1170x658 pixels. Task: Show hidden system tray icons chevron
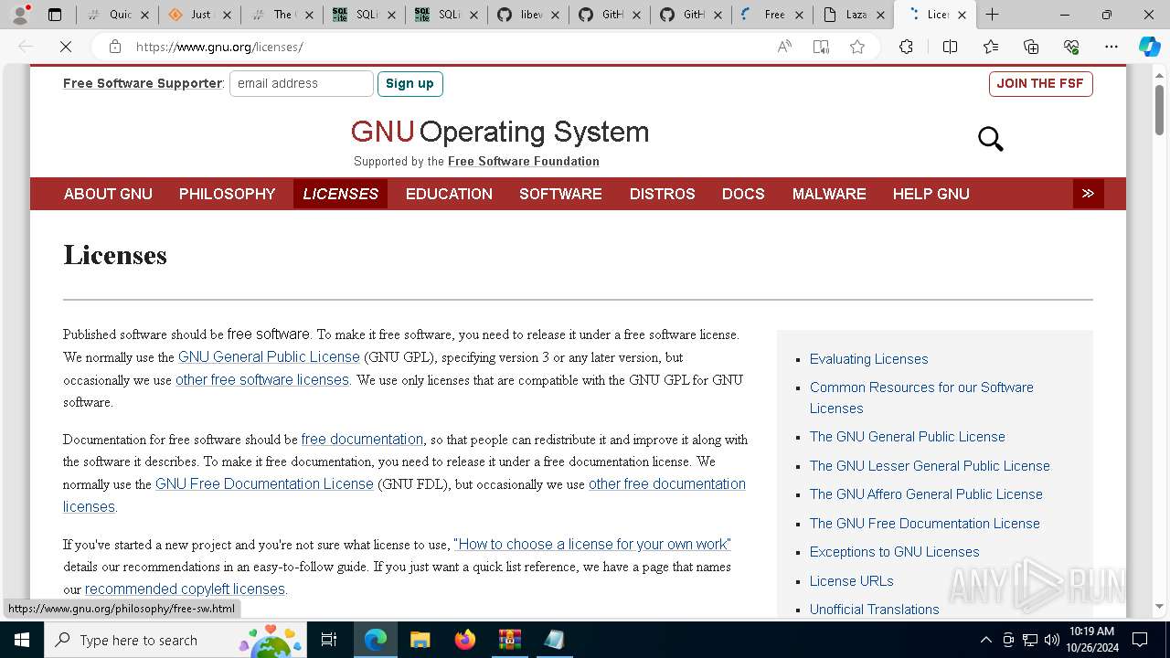coord(985,640)
